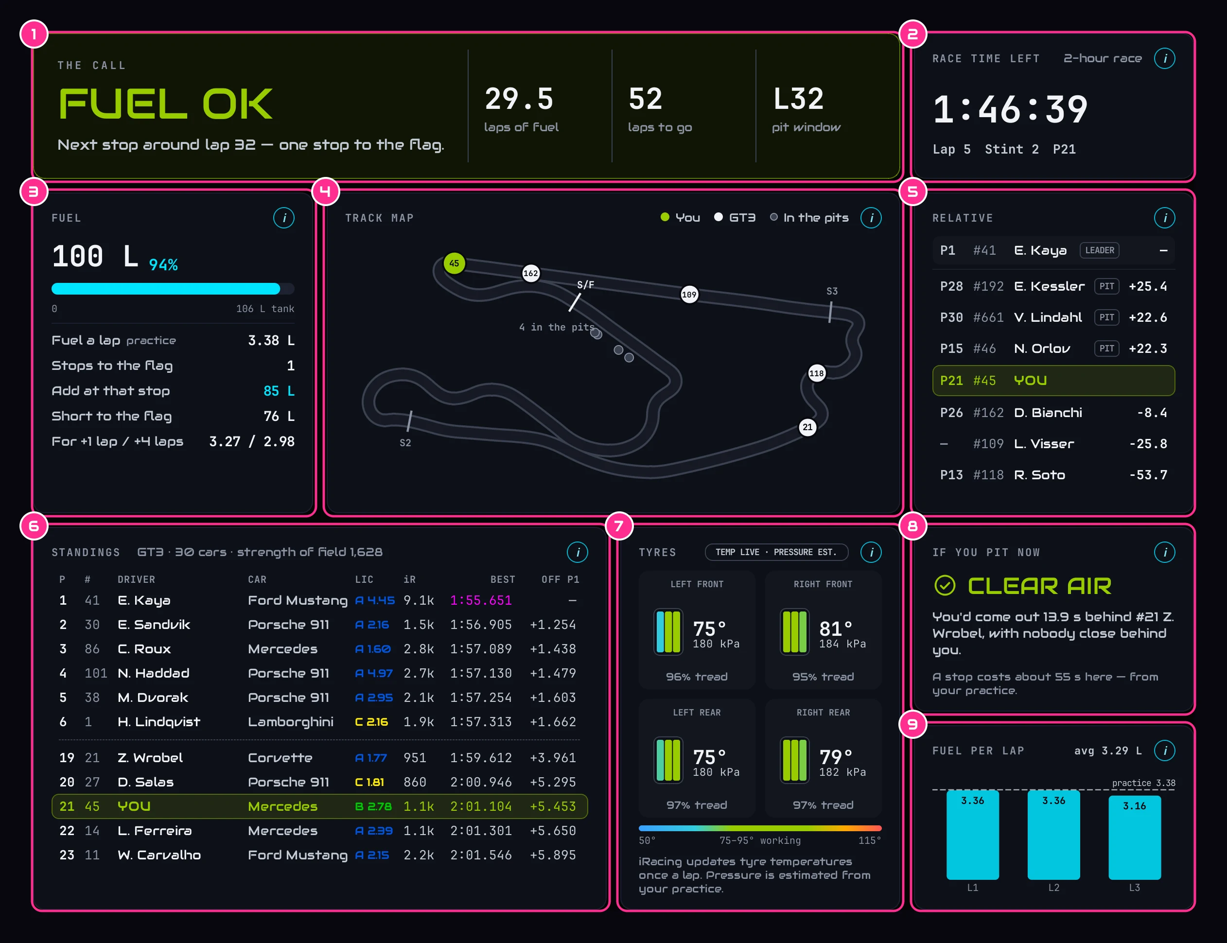Open the Fuel Per Lap info icon
This screenshot has width=1227, height=943.
pos(1165,751)
